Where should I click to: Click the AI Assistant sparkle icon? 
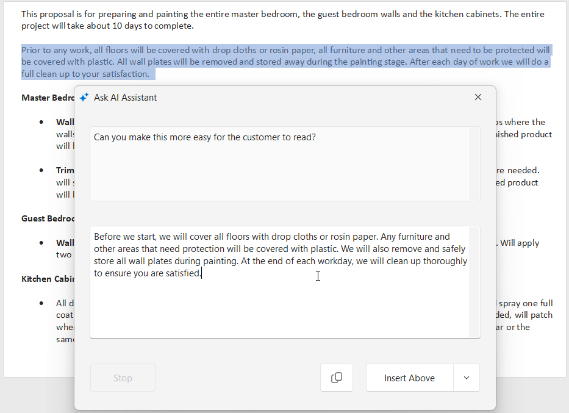(84, 96)
